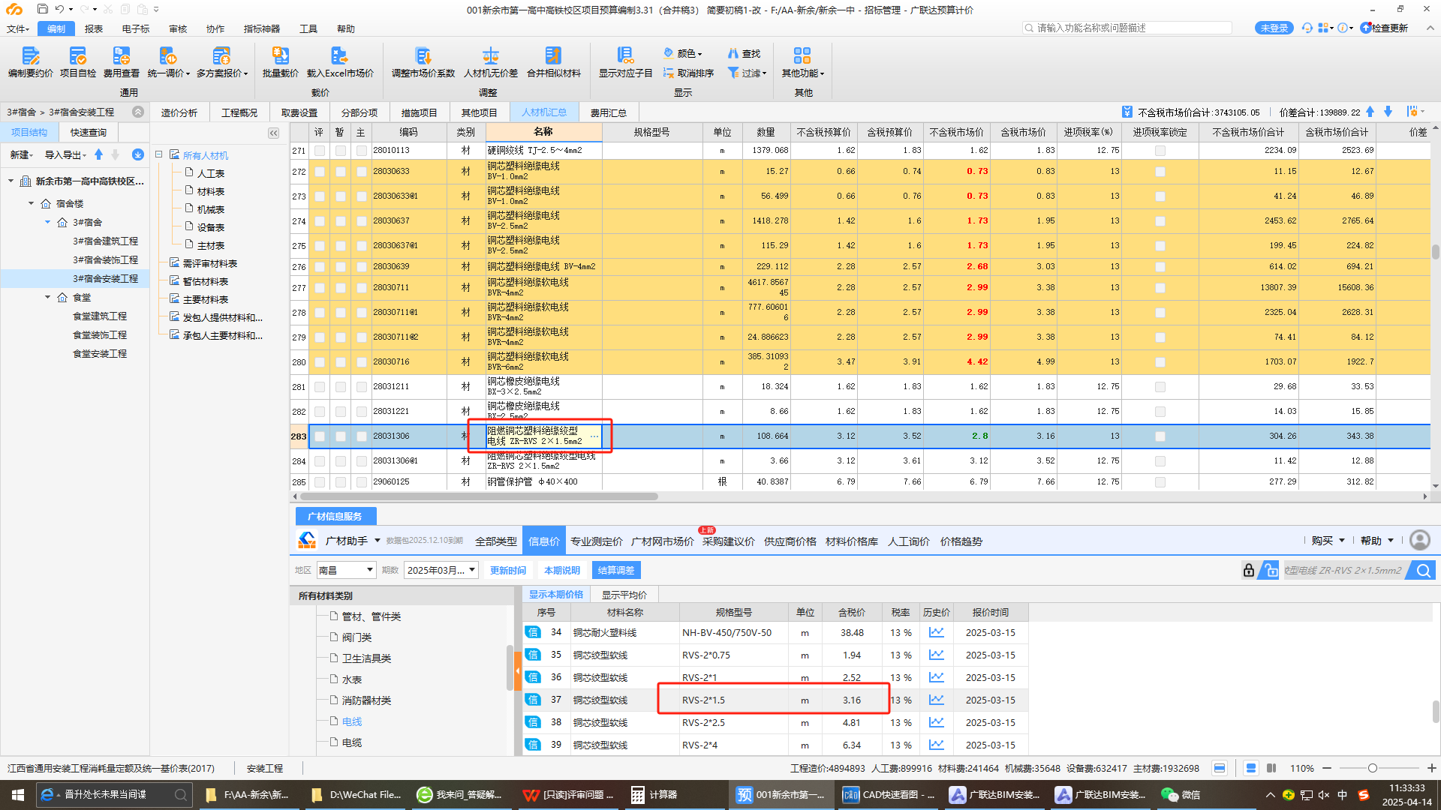Toggle 评 checkbox in row 271

[x=319, y=150]
